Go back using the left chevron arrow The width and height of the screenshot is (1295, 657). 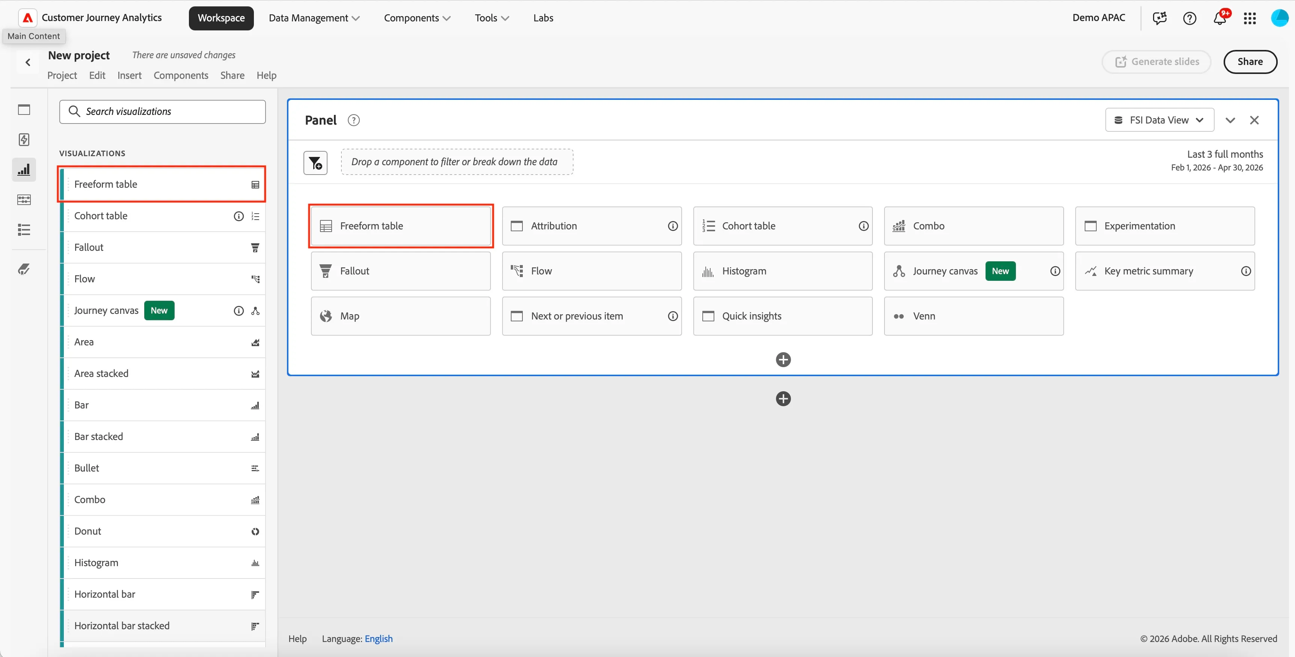coord(28,62)
